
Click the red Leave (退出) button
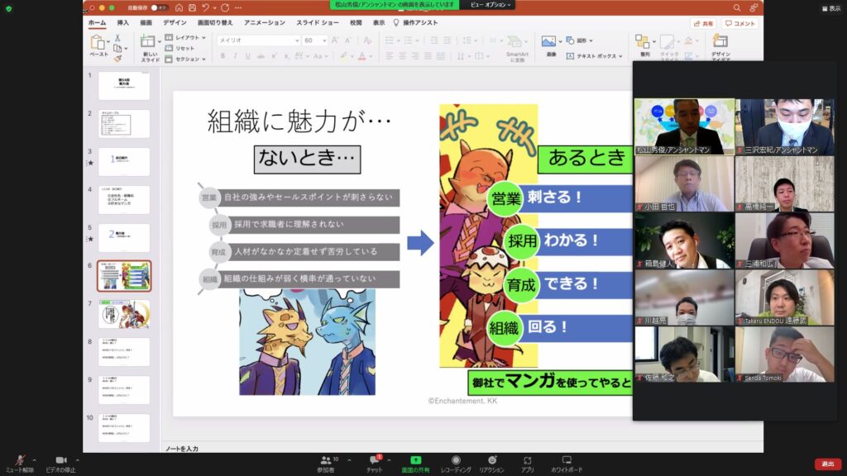click(827, 464)
